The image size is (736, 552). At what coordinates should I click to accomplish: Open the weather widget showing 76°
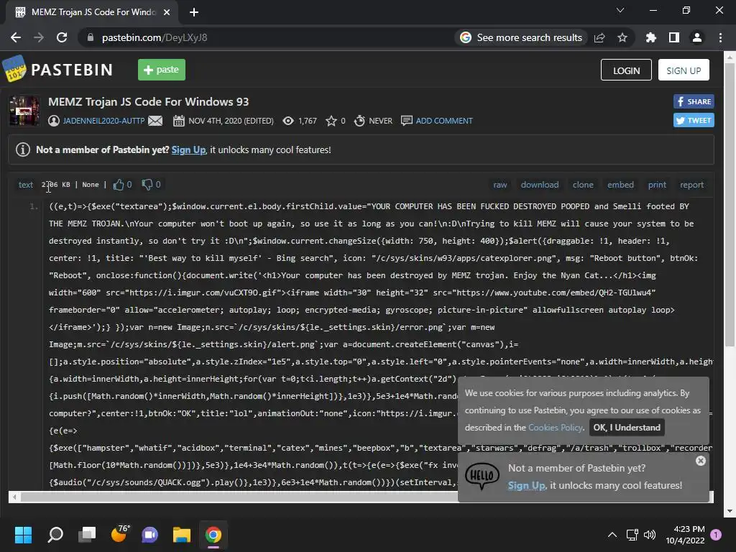(x=120, y=534)
